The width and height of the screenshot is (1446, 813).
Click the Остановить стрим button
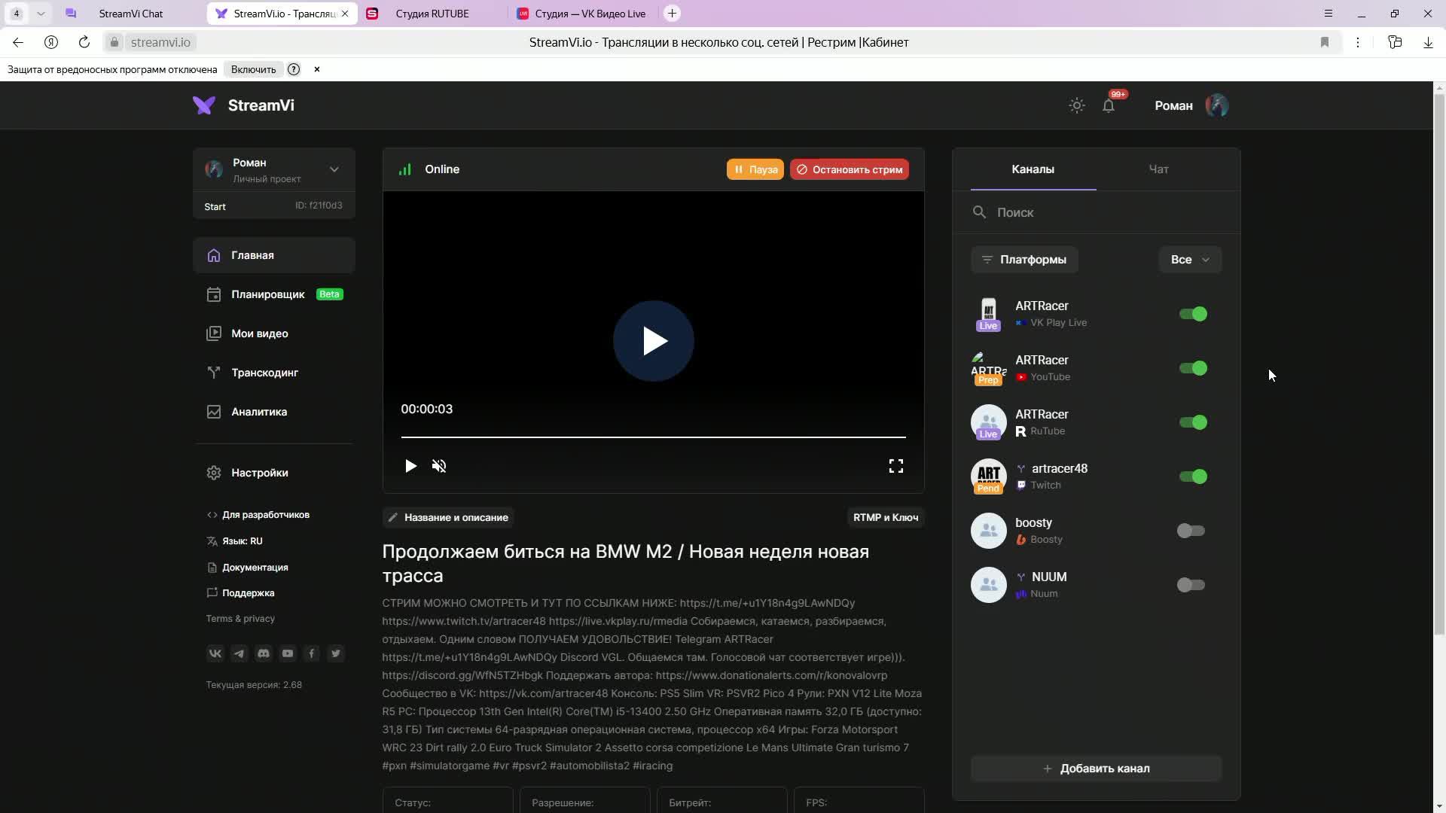[x=849, y=169]
